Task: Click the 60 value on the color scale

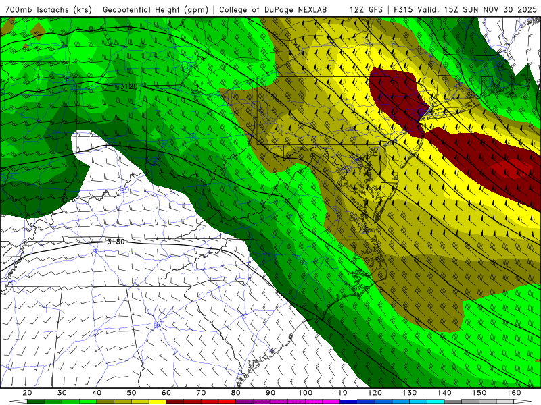Action: [166, 393]
